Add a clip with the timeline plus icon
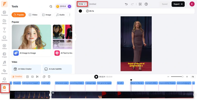This screenshot has height=100, width=197. coord(27,77)
